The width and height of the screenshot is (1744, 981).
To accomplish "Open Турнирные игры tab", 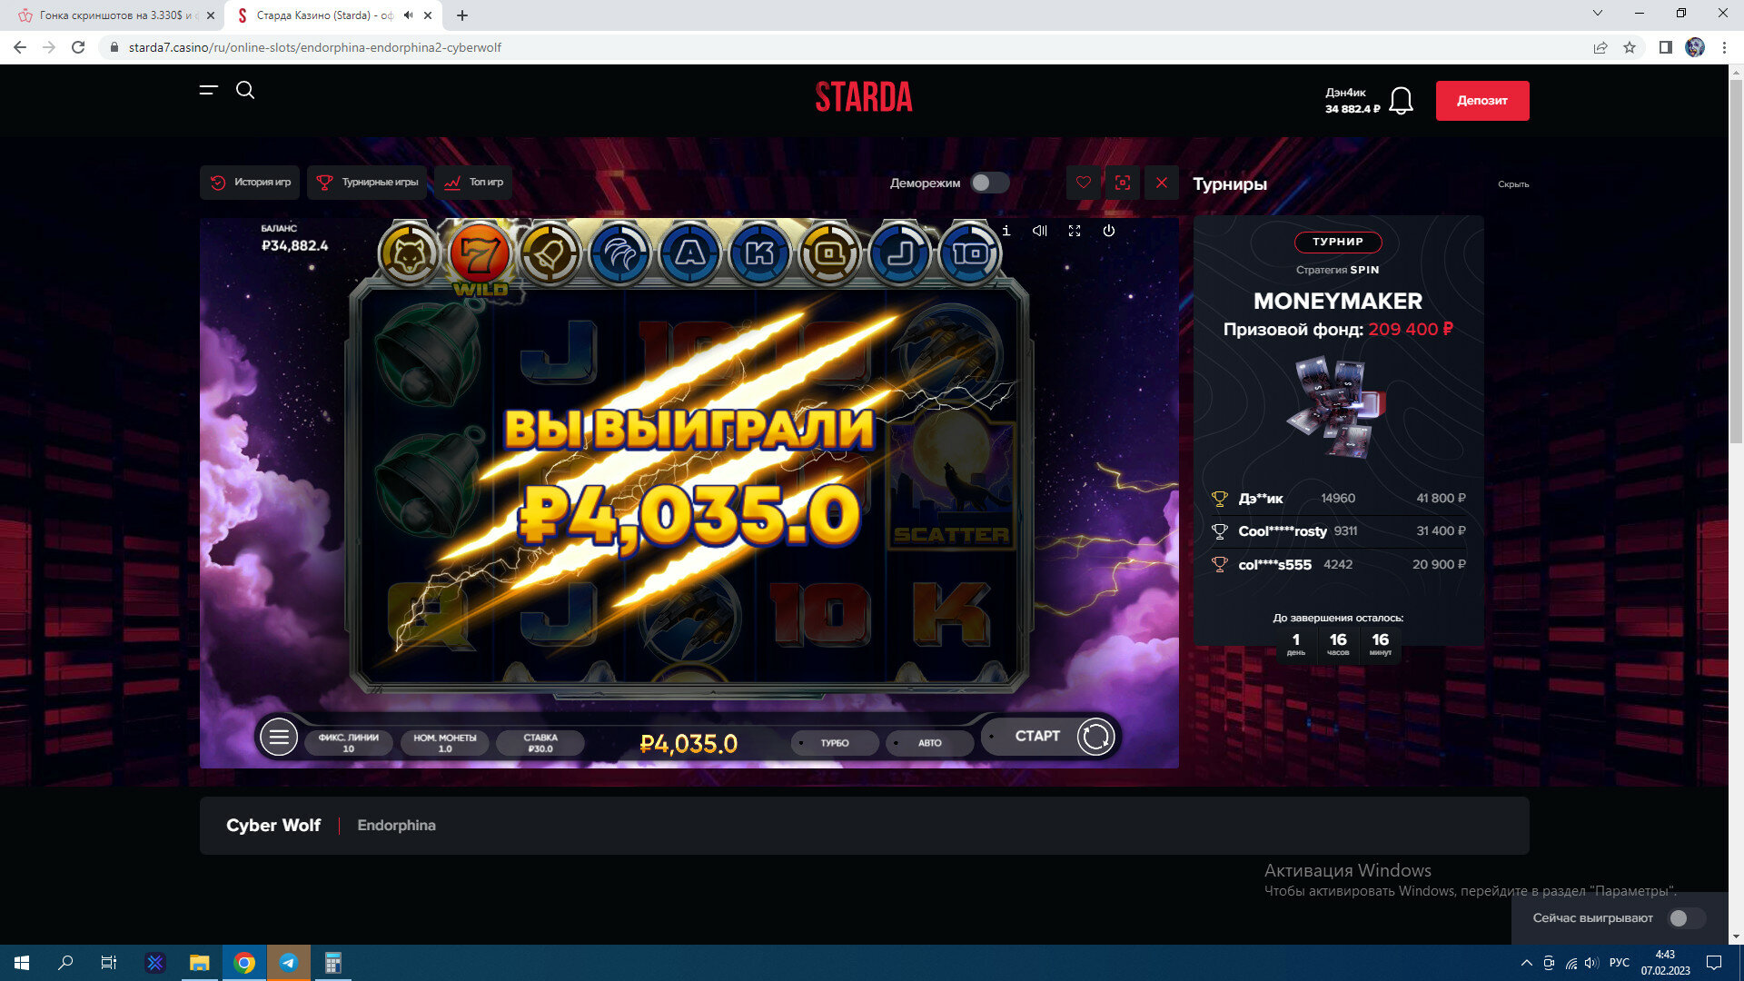I will [368, 183].
